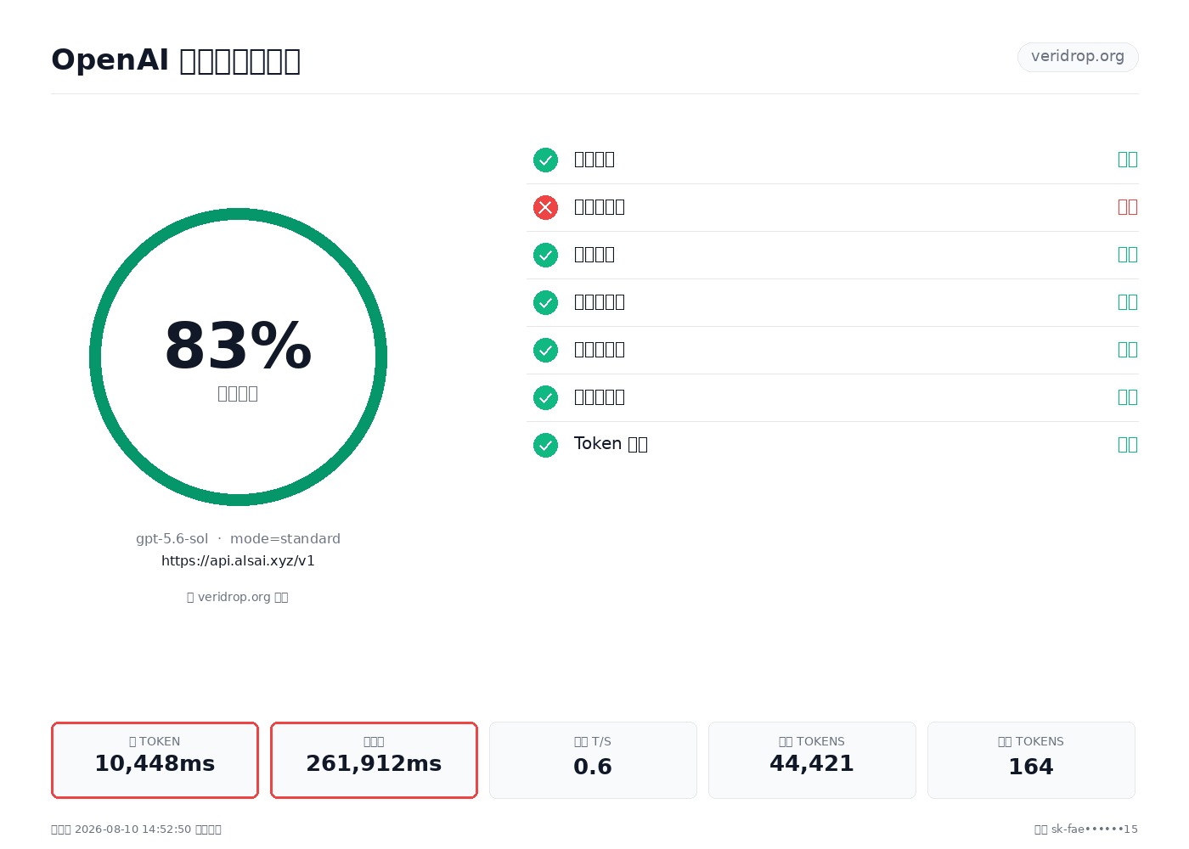
Task: Open the https://api.alsai.xyz/v1 endpoint link
Action: click(238, 561)
